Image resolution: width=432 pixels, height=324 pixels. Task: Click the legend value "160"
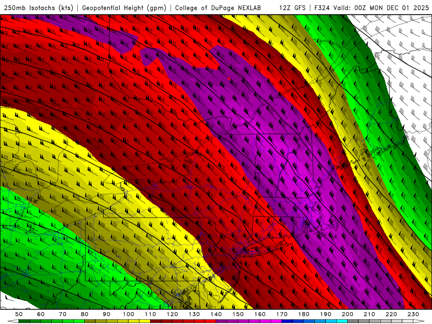[x=260, y=314]
